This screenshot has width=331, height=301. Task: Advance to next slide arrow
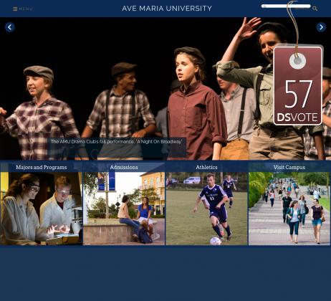321,27
